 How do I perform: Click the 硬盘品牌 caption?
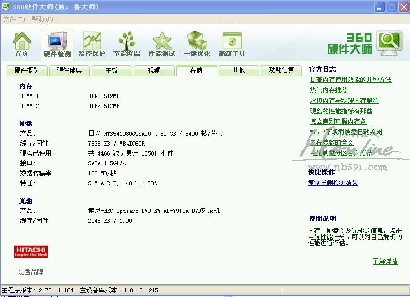(31, 271)
